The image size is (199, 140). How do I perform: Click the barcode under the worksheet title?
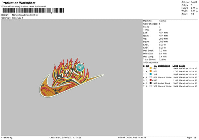33,11
